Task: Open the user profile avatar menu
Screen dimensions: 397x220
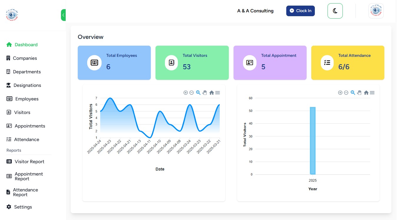Action: [376, 11]
